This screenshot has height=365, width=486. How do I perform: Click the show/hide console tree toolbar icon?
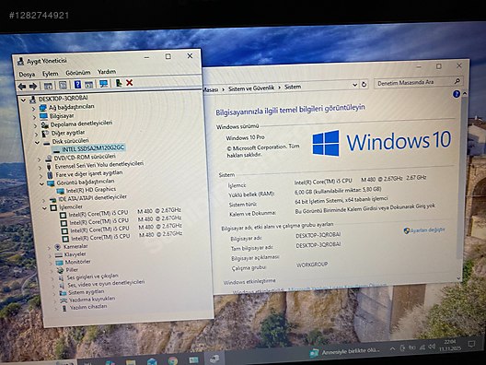click(48, 86)
